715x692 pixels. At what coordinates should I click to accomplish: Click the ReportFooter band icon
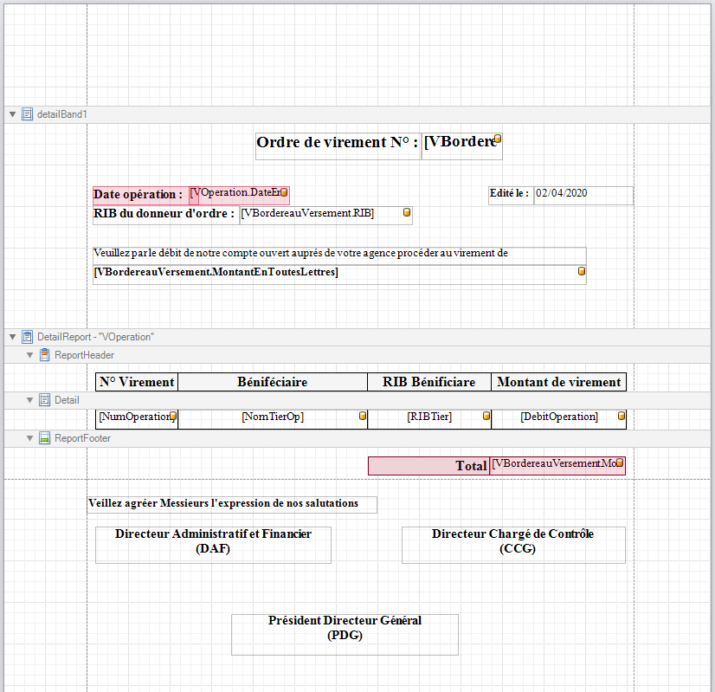pos(44,438)
